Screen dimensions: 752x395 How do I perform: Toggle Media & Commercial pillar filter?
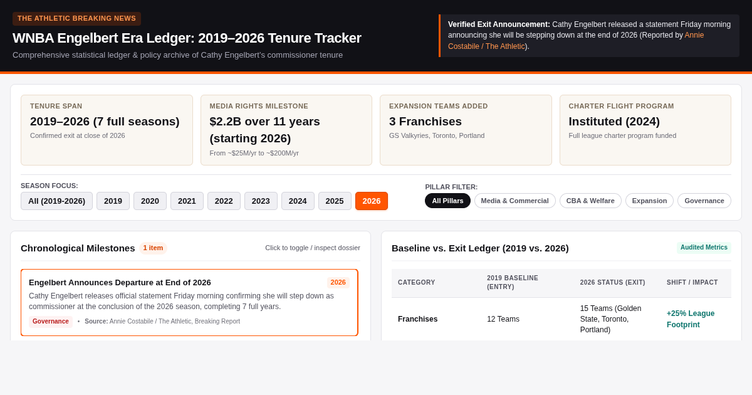click(514, 201)
